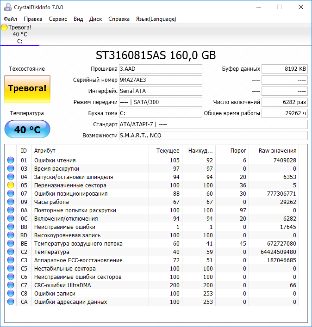Click the Буква тома field C:

click(x=161, y=113)
